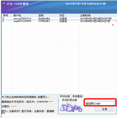The width and height of the screenshot is (117, 118).
Task: Sort by the 注册时间 column header
Action: pos(85,15)
